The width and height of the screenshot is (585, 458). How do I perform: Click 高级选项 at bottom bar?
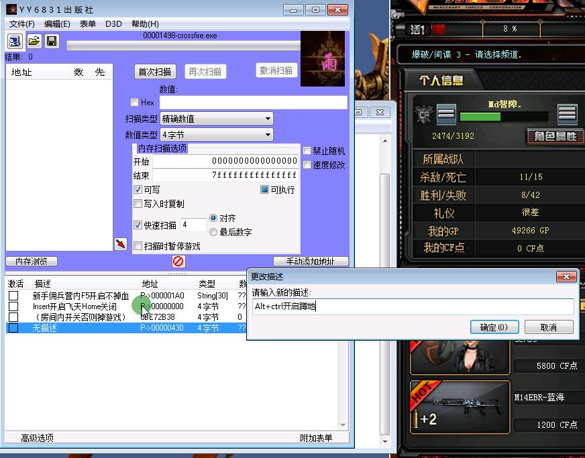coord(38,438)
